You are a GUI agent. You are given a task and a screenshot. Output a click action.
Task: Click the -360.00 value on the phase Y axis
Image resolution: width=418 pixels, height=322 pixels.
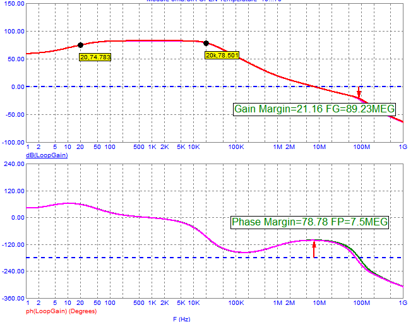coord(13,298)
